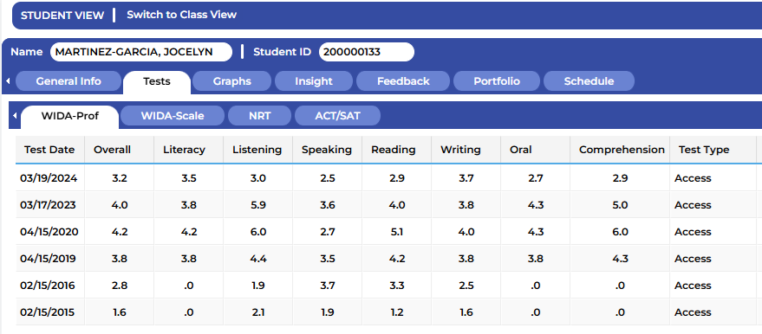Viewport: 762px width, 334px height.
Task: Open the Schedule tab
Action: click(x=589, y=81)
